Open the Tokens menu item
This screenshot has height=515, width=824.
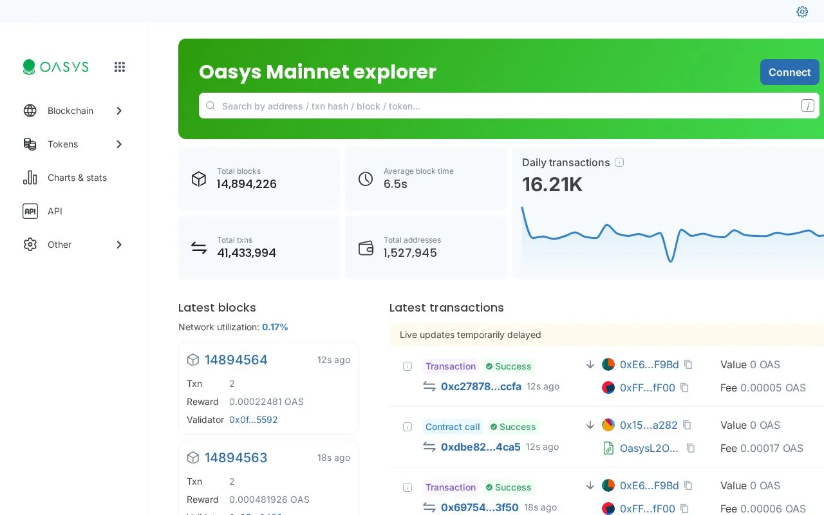coord(73,144)
